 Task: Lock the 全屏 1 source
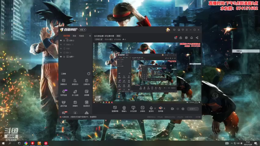[64, 56]
